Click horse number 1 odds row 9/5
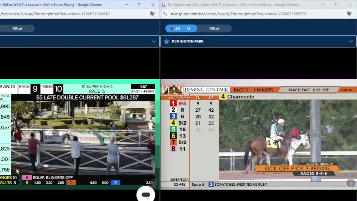 [179, 104]
